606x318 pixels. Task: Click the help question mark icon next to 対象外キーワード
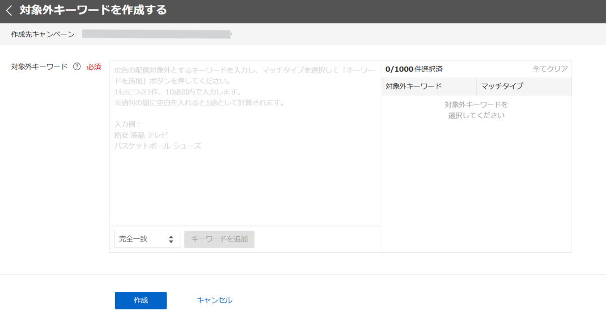pos(77,67)
